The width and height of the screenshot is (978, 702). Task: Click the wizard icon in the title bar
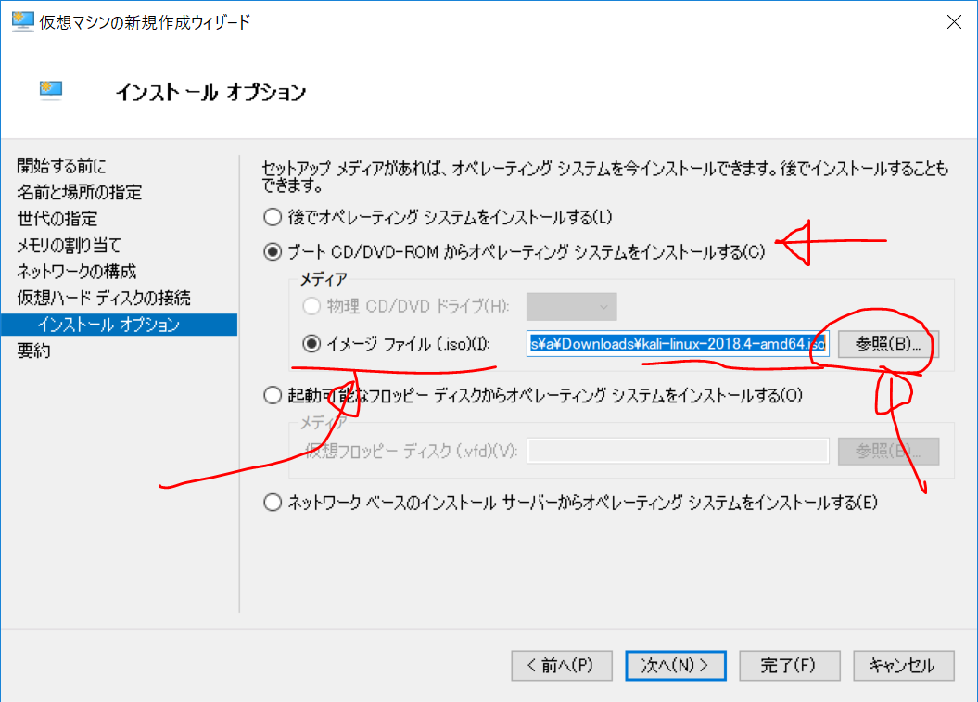(x=21, y=22)
